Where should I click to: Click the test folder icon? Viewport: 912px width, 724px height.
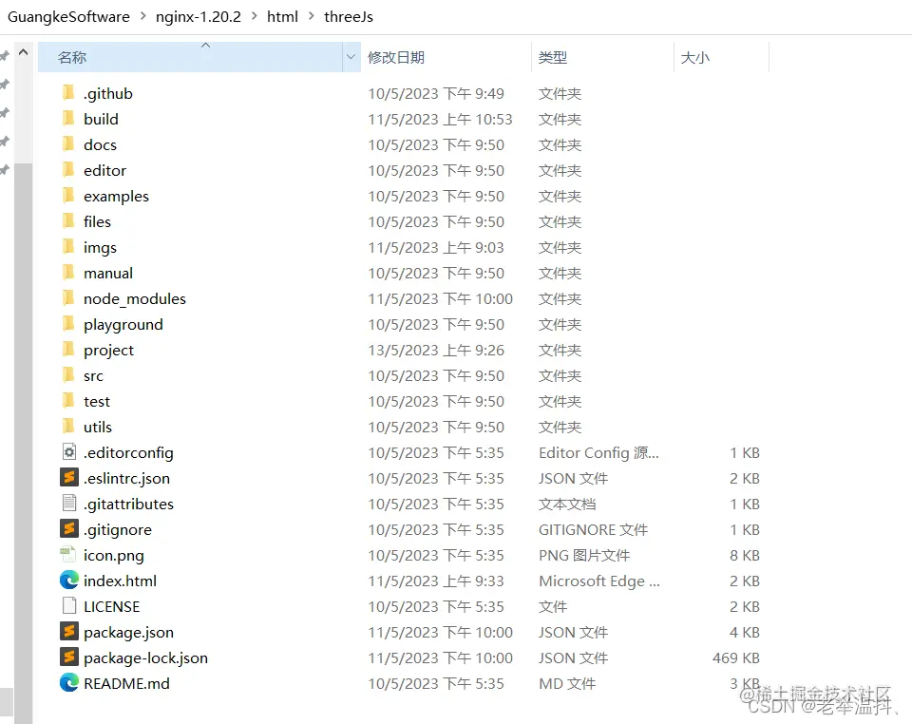68,400
